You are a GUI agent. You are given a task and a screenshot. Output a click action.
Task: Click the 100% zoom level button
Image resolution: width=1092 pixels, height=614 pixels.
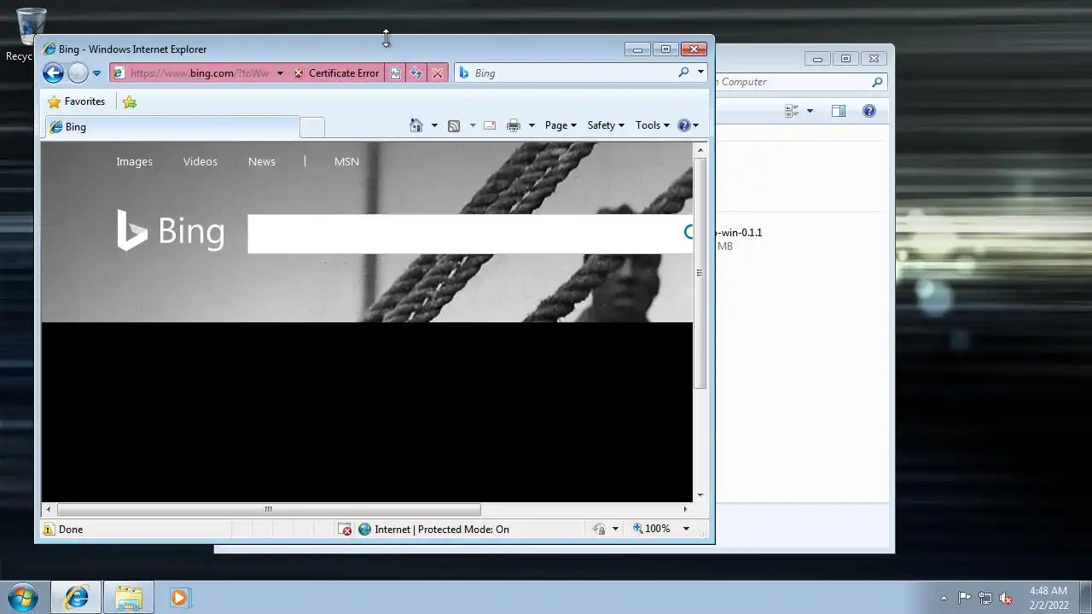point(651,529)
